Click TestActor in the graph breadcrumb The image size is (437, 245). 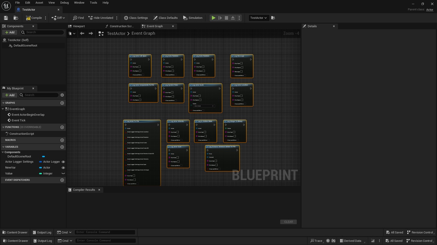116,33
